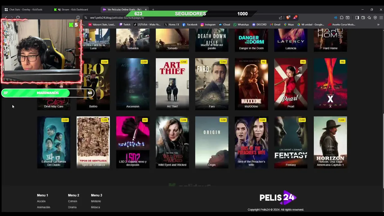This screenshot has width=384, height=216.
Task: Open the Tipos de Gentileza movie poster
Action: coord(93,142)
